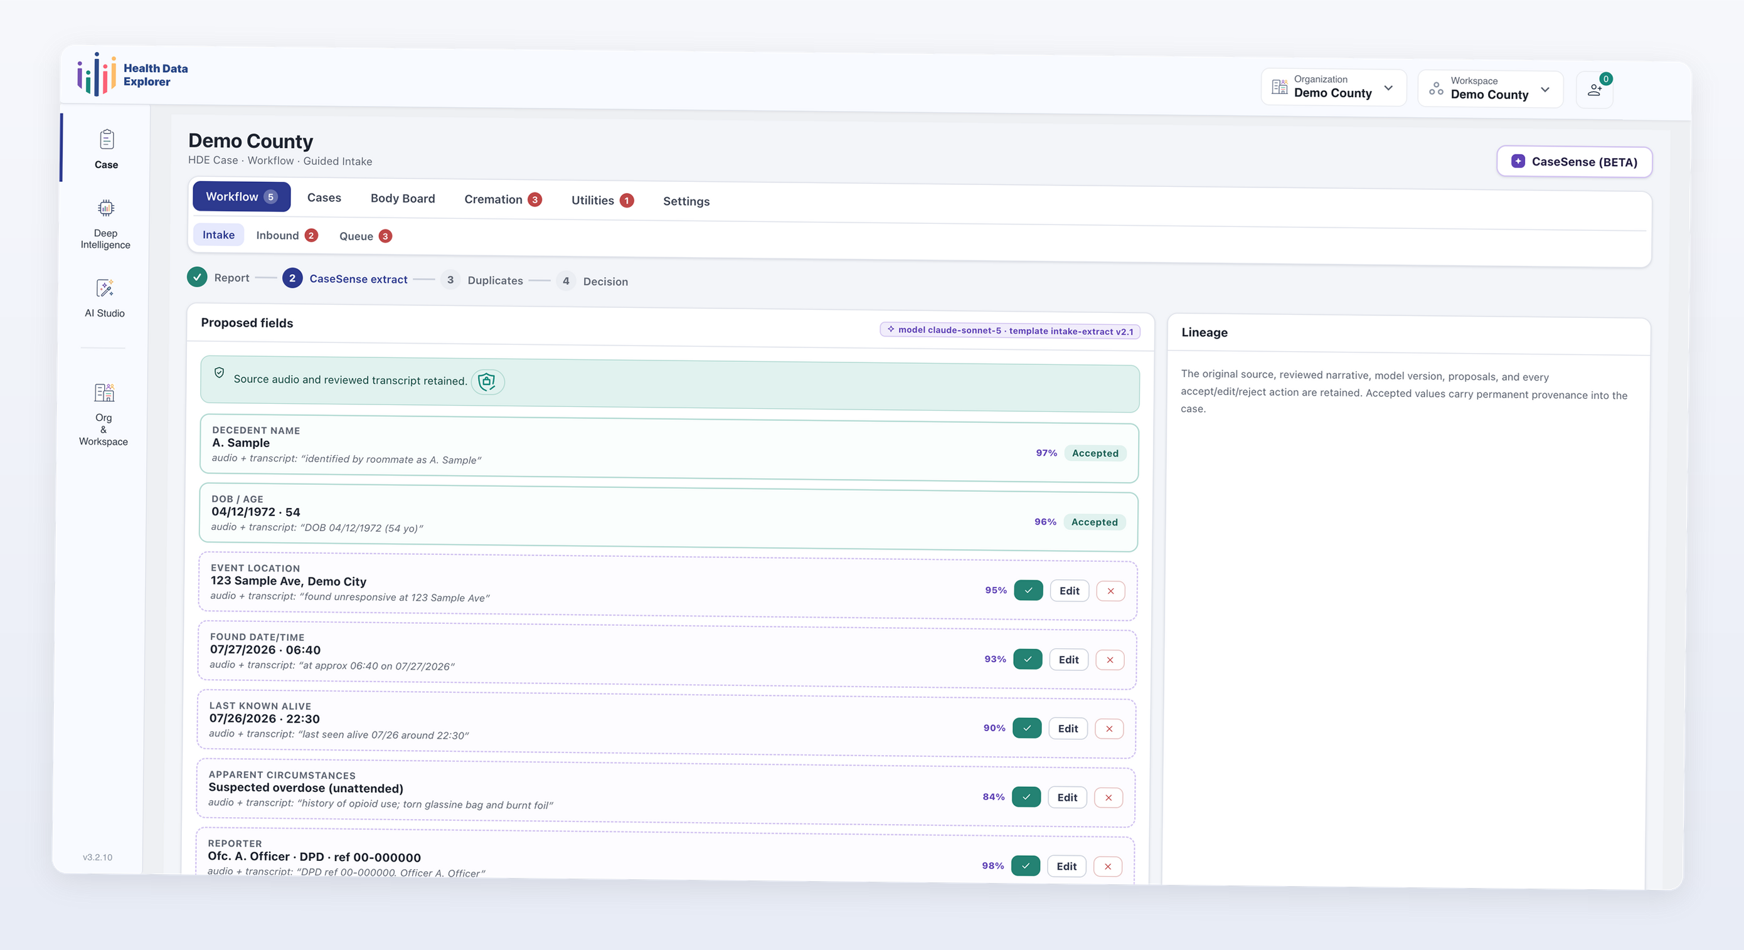Accept Event Location field with checkmark
This screenshot has height=950, width=1744.
1028,590
